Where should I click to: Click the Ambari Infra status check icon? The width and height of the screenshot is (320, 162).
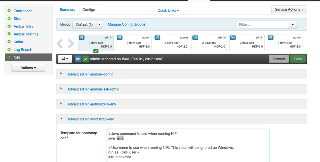9,26
